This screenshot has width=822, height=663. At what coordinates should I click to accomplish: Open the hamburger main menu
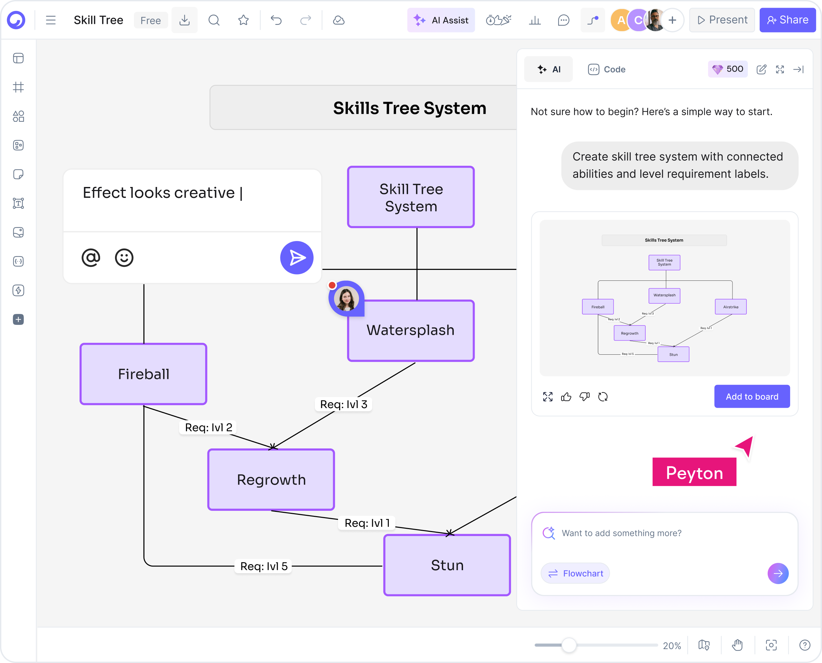51,20
